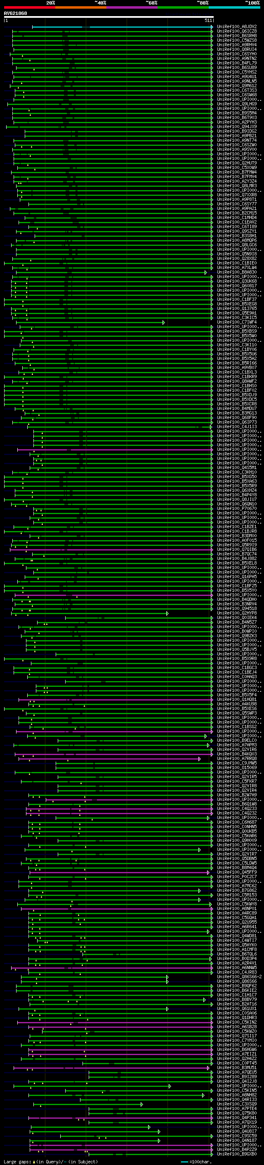Click hit label UniRef100_Q94518
This screenshot has width=264, height=1165.
236,608
